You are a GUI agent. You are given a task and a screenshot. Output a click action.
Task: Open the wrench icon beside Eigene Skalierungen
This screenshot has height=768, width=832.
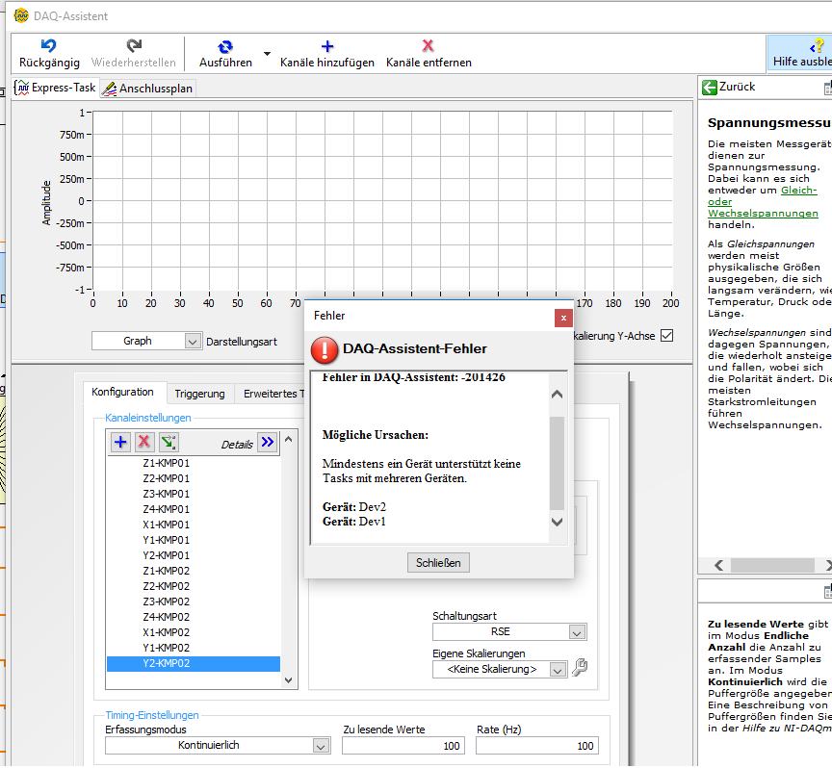580,667
